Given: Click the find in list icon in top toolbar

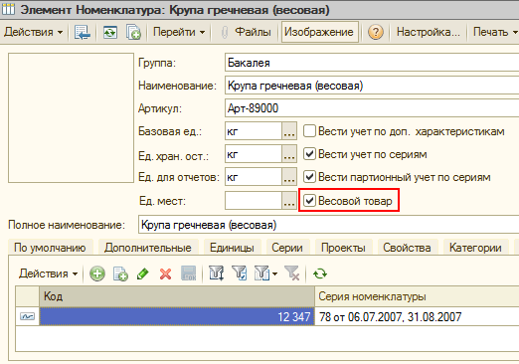Looking at the screenshot, I should tap(83, 32).
